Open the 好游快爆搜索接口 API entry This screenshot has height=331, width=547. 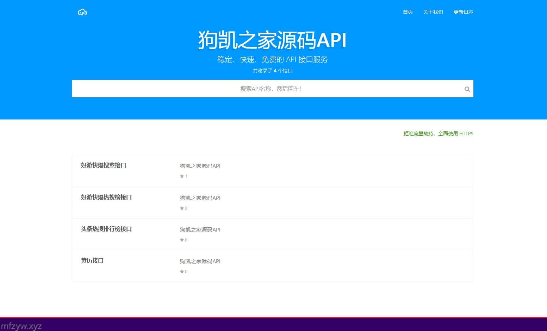(104, 165)
